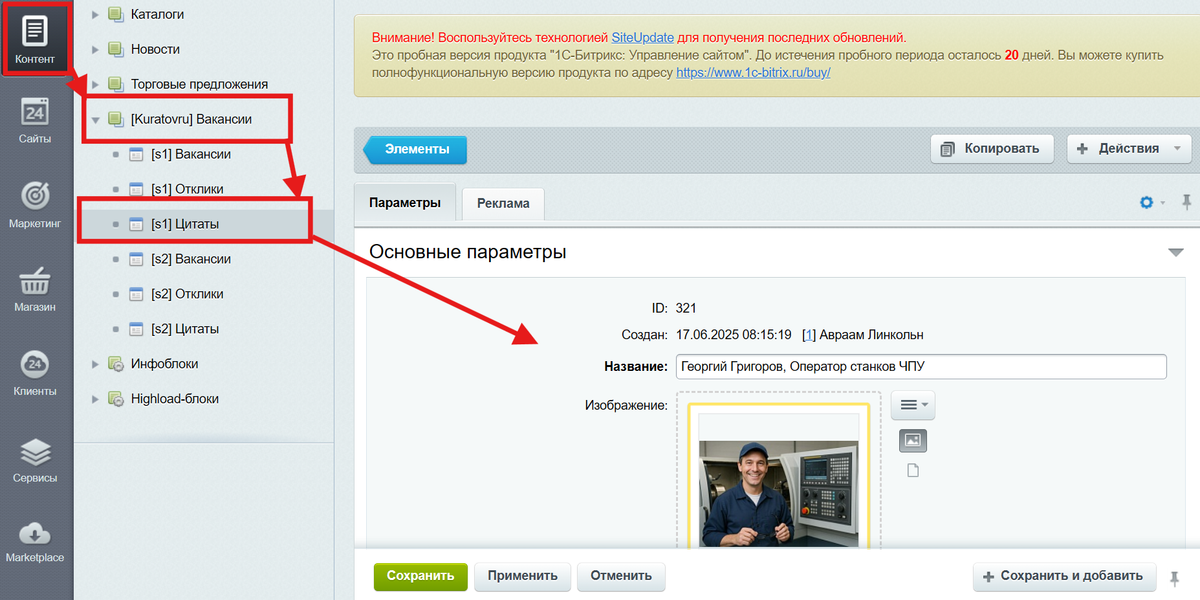Click the media library image icon
Image resolution: width=1200 pixels, height=600 pixels.
[913, 441]
